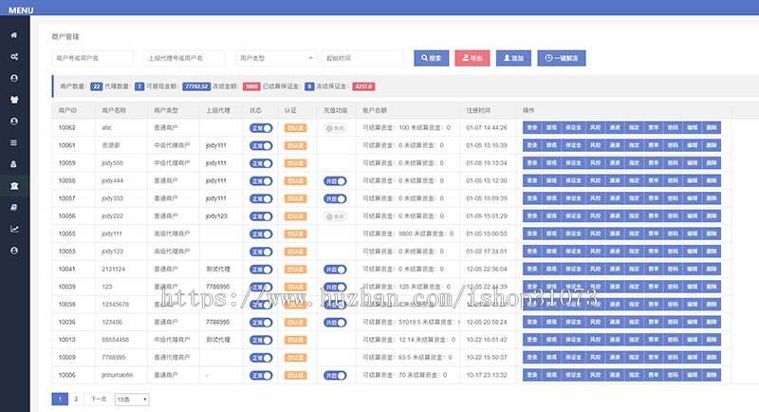Open the line chart statistics icon

14,229
